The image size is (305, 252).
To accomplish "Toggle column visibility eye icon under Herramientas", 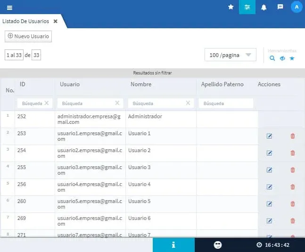I will point(282,58).
